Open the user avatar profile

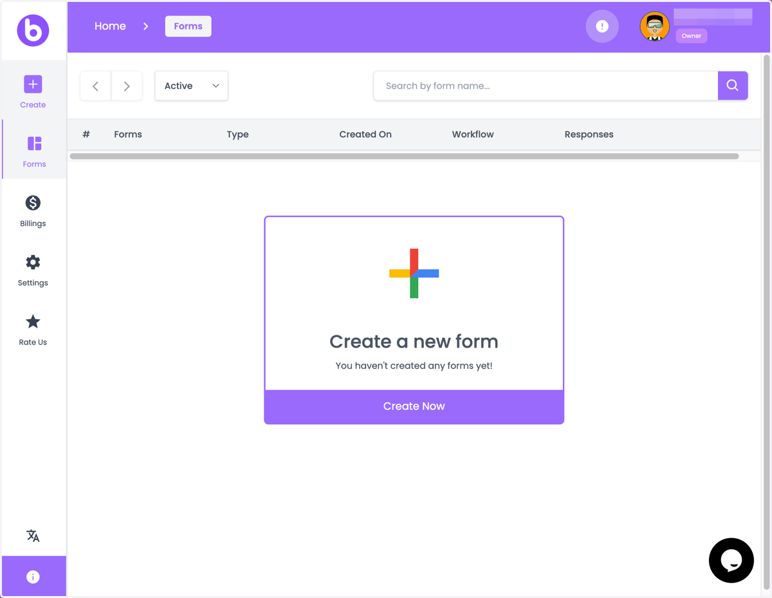coord(654,26)
